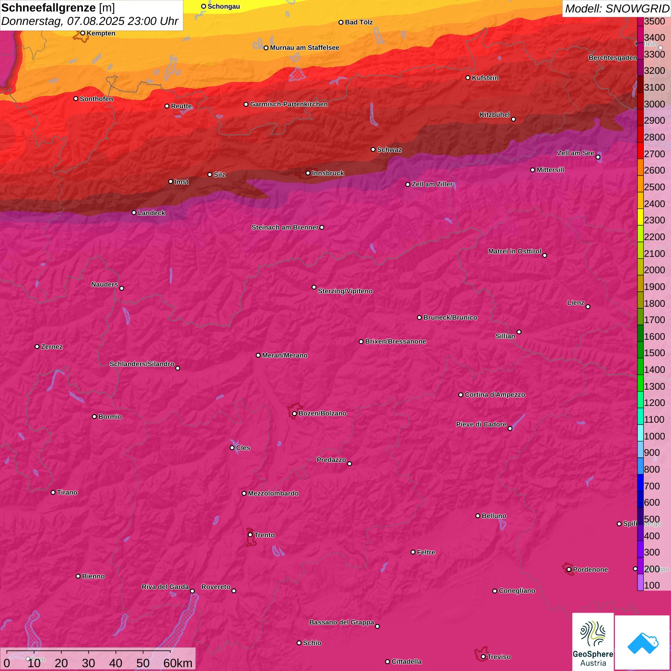Click the 'Mezzolombardo' label

pyautogui.click(x=273, y=493)
